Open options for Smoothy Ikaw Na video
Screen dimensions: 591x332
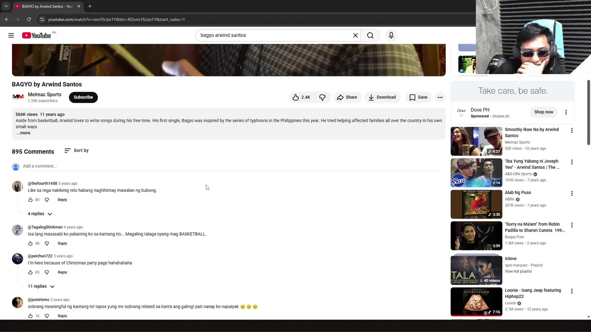(x=572, y=130)
